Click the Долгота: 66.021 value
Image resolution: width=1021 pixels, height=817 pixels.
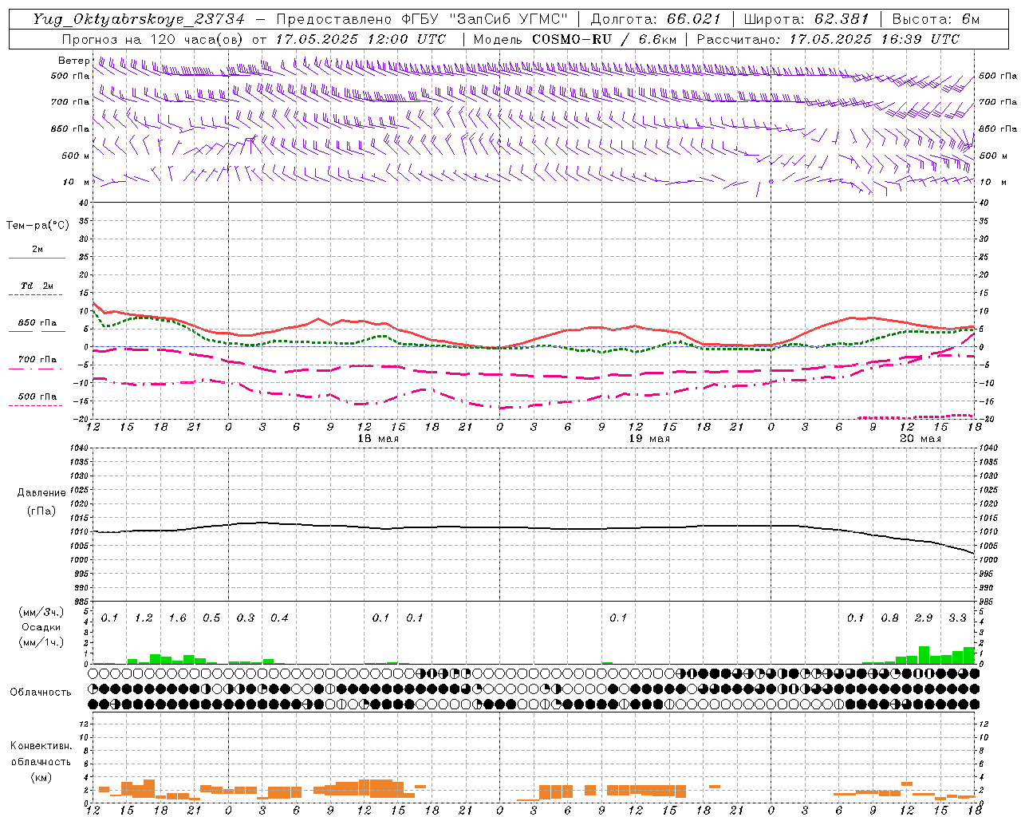(x=656, y=19)
